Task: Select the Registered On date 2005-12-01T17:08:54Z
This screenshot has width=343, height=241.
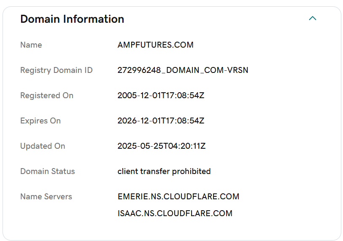Action: tap(161, 96)
